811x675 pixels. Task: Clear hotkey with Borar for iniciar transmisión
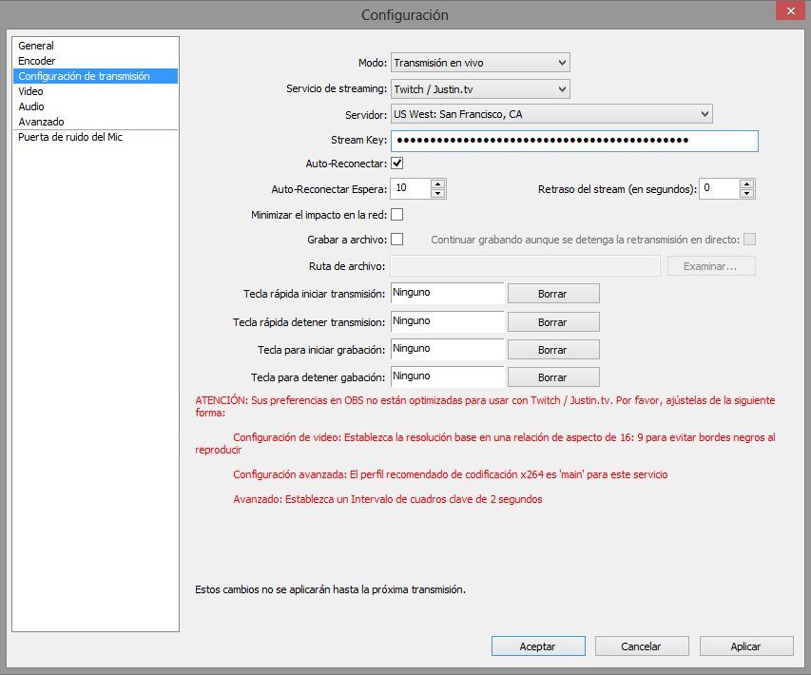pyautogui.click(x=553, y=293)
